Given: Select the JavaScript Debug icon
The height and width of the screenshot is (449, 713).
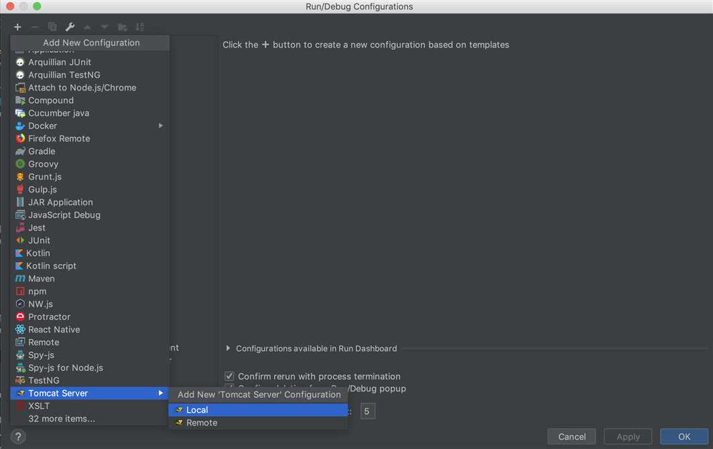Looking at the screenshot, I should pyautogui.click(x=20, y=215).
